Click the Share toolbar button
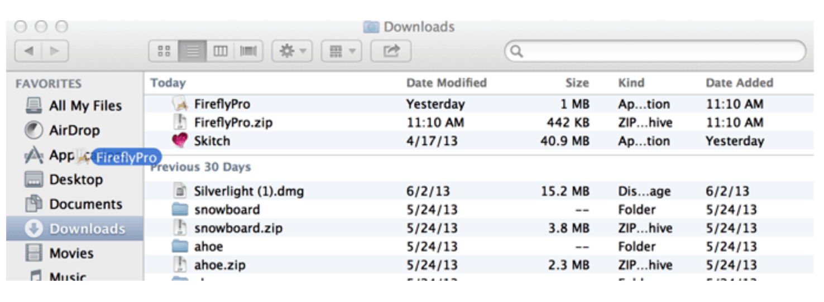Image resolution: width=824 pixels, height=302 pixels. (x=391, y=51)
